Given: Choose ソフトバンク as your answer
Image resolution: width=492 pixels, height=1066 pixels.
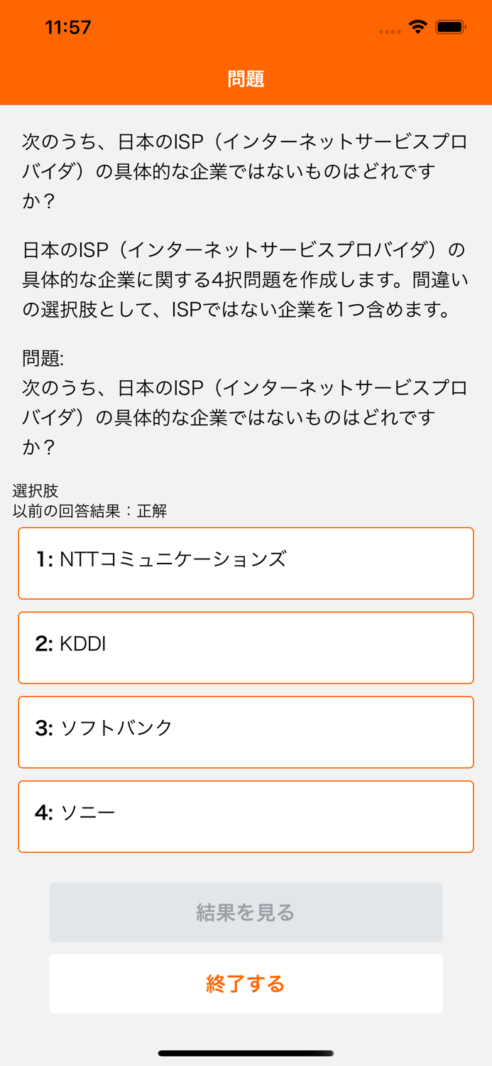Looking at the screenshot, I should click(246, 732).
